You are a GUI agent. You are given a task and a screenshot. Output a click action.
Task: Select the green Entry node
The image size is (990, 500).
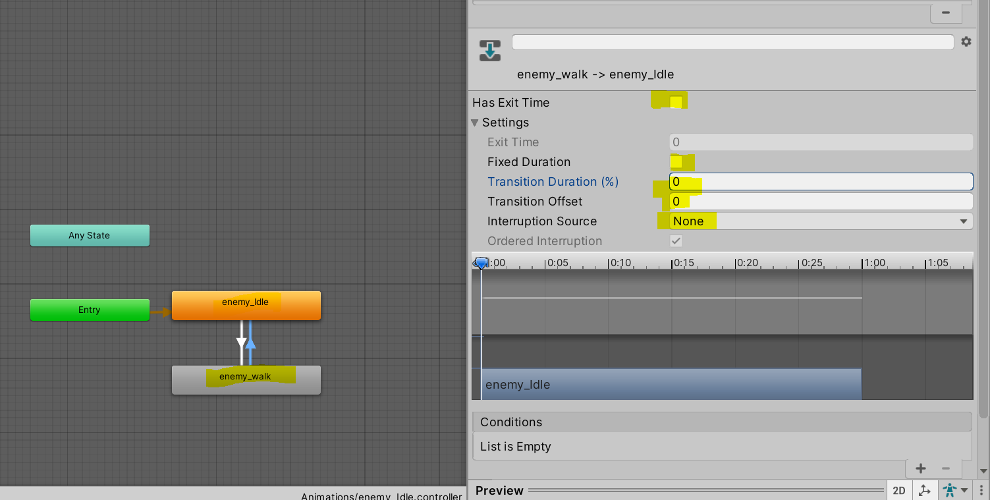(x=90, y=310)
